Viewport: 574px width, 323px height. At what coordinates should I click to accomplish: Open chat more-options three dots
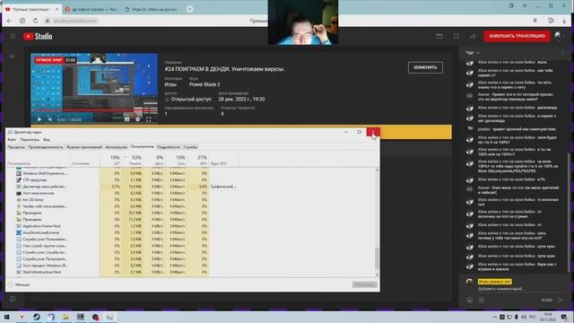(x=562, y=53)
